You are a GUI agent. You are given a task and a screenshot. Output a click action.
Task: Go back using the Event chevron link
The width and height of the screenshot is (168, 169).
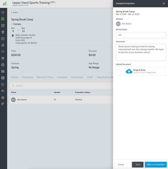tap(14, 13)
